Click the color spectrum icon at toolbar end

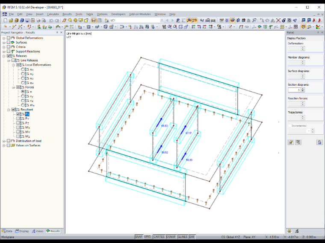pos(318,27)
